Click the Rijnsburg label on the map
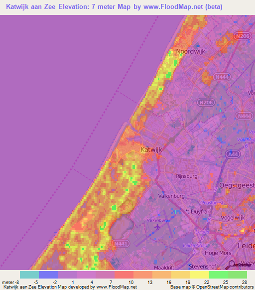 click(x=187, y=176)
